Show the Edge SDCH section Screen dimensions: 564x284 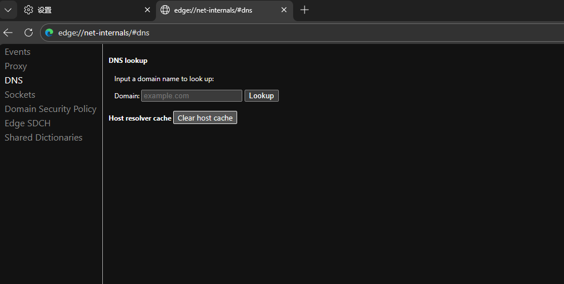[x=27, y=123]
